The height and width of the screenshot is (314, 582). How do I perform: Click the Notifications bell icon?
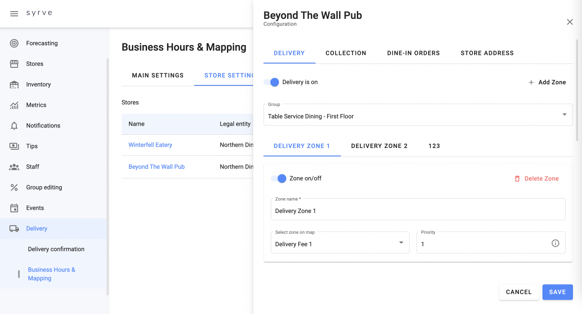coord(14,126)
